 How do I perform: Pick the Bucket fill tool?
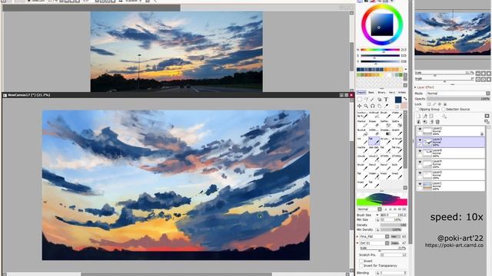[363, 132]
